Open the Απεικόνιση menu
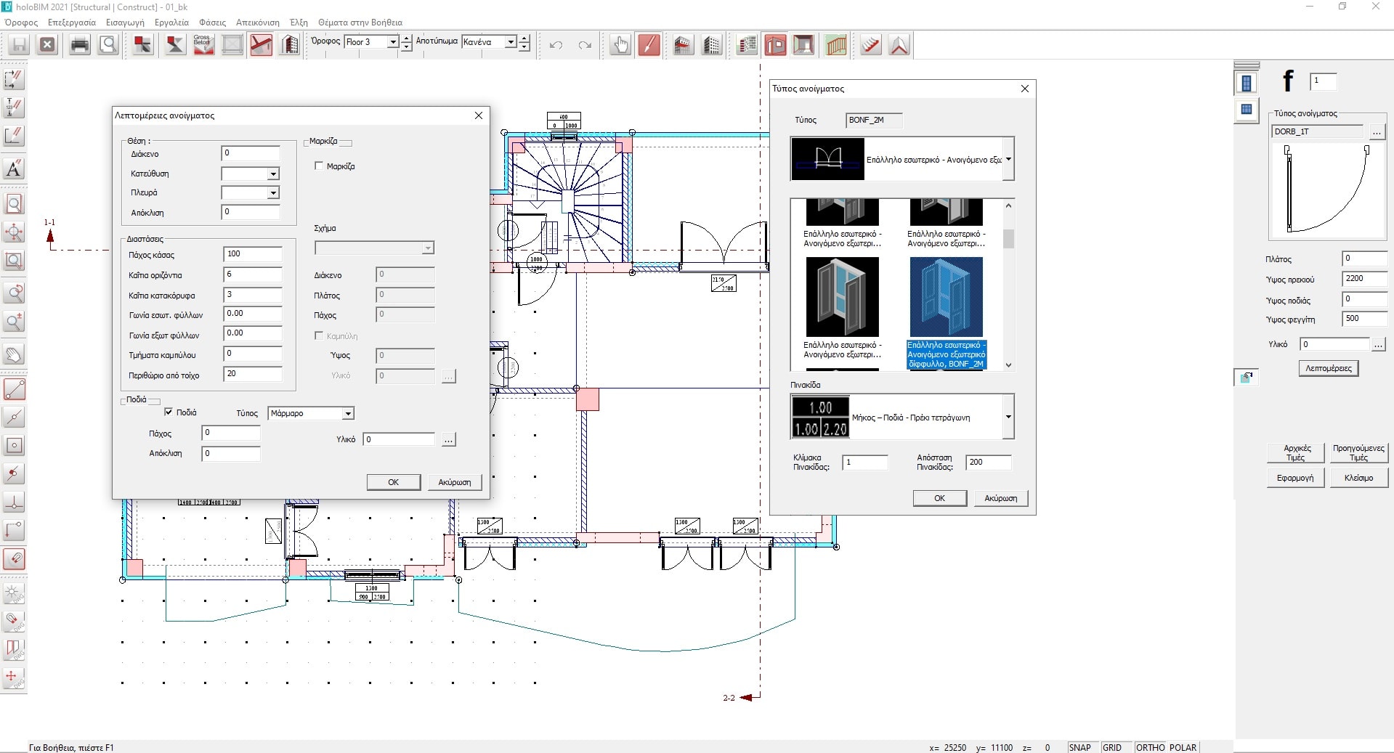 coord(258,23)
